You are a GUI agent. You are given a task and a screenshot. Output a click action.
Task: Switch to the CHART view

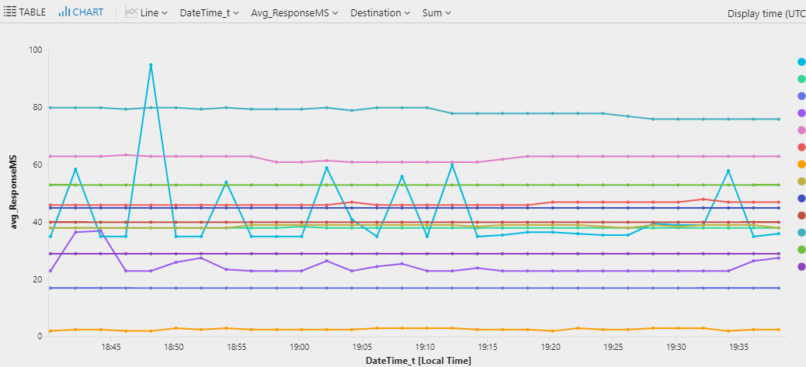pos(81,12)
